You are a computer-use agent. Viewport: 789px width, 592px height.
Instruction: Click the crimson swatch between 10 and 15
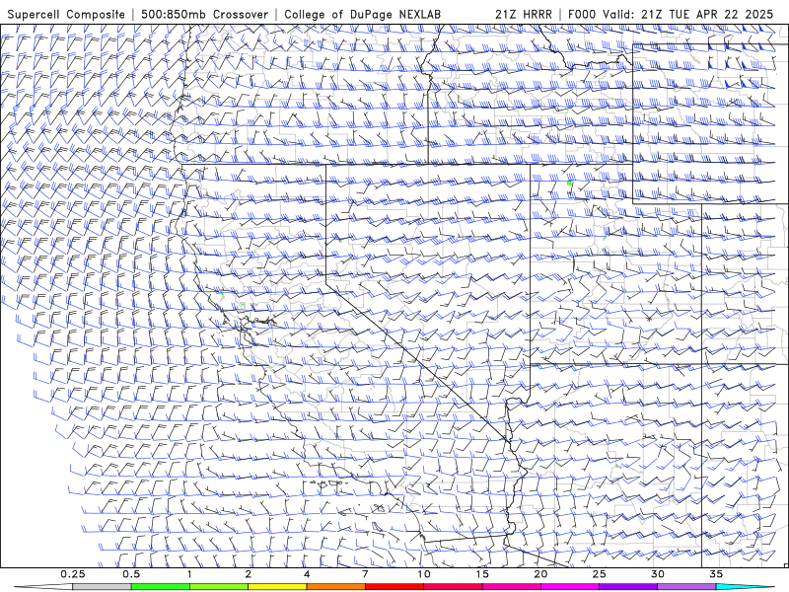point(453,587)
